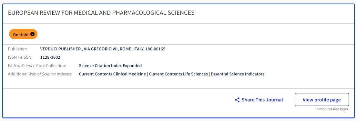Click the info icon in On Hold badge
This screenshot has width=357, height=121.
33,34
